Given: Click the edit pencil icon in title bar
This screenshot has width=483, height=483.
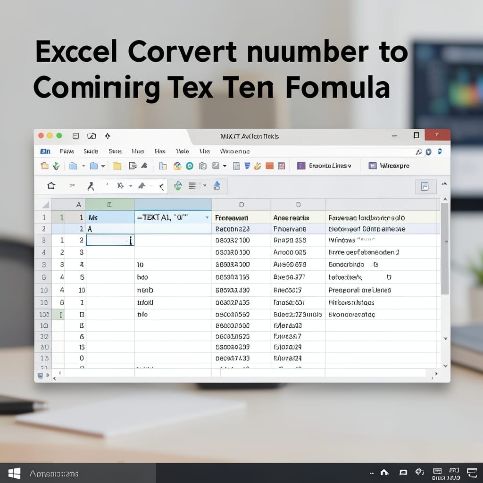Looking at the screenshot, I should 92,136.
